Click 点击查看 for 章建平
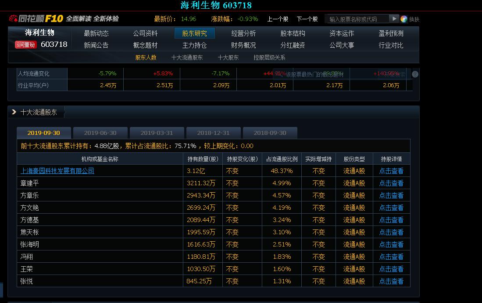 click(x=391, y=183)
